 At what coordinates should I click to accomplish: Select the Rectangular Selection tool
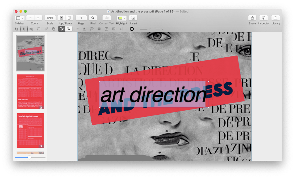(x=39, y=29)
